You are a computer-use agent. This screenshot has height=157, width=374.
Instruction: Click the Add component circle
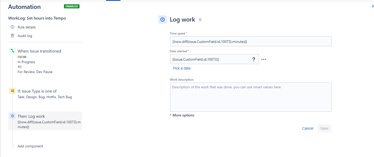pyautogui.click(x=12, y=146)
